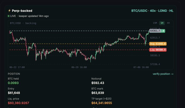185x108 pixels.
Task: Click the 06-22 17:00 time axis label
Action: coord(17,67)
